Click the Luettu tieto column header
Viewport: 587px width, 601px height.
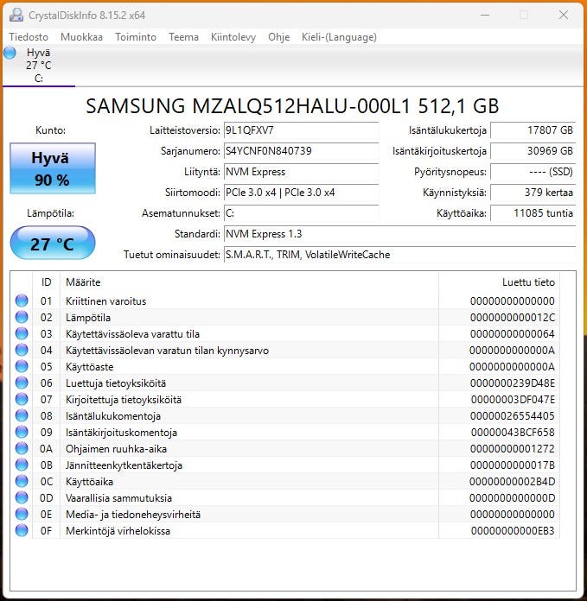click(499, 282)
